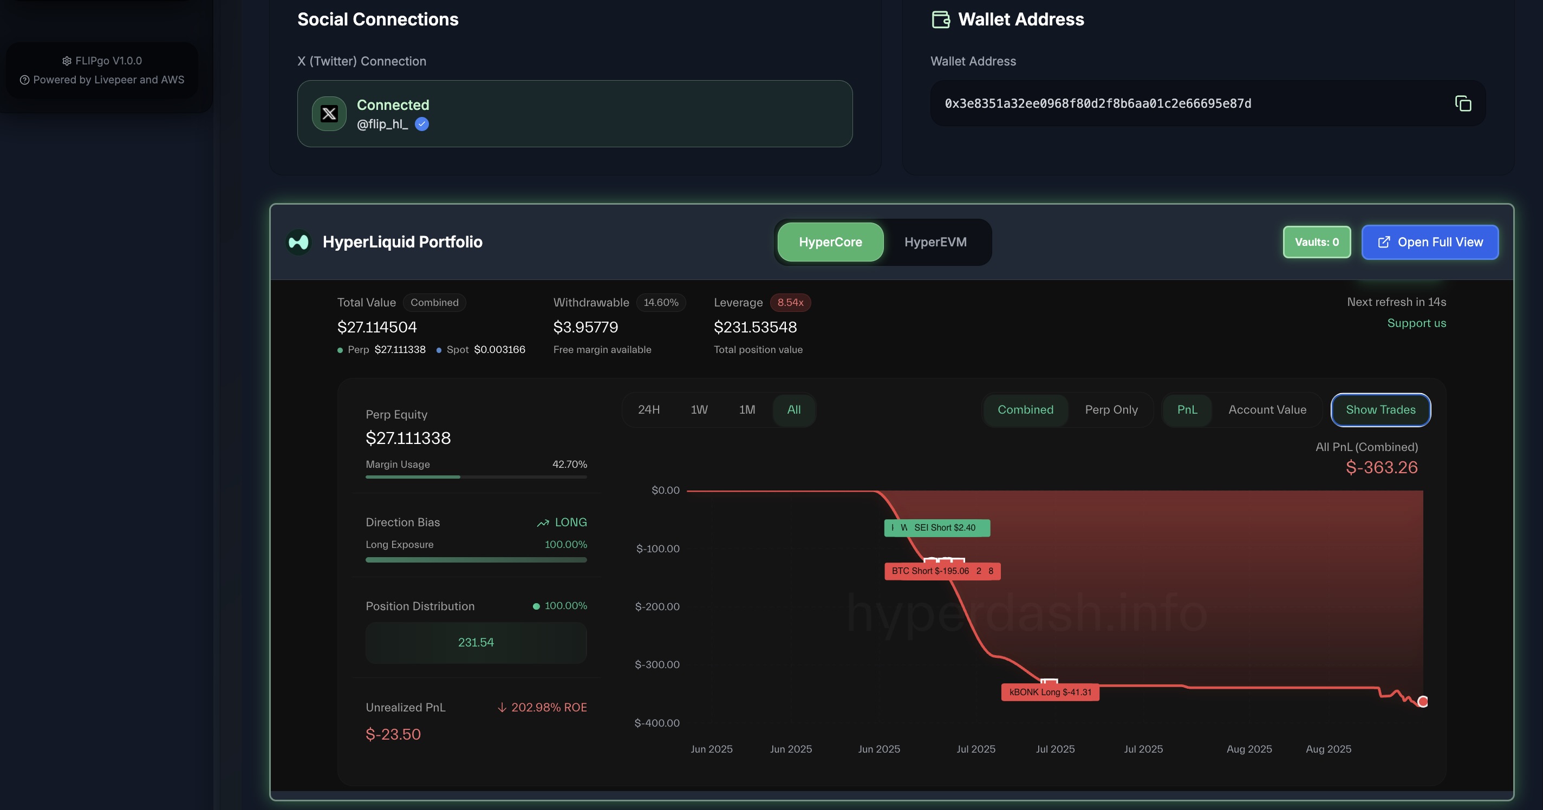Click the 231.54 position distribution bar

tap(476, 642)
